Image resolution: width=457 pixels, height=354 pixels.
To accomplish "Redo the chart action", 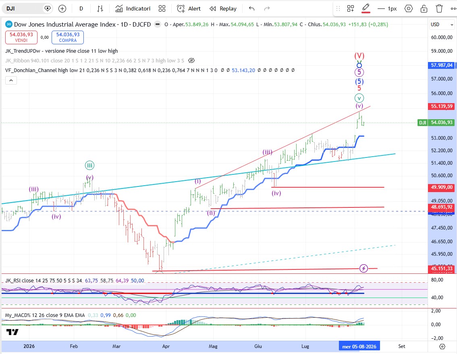I will point(267,9).
